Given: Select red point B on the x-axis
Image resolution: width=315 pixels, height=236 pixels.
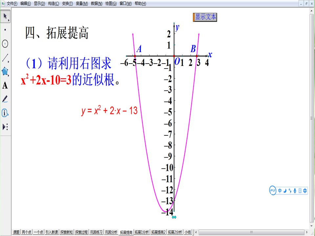Looking at the screenshot, I should click(197, 56).
